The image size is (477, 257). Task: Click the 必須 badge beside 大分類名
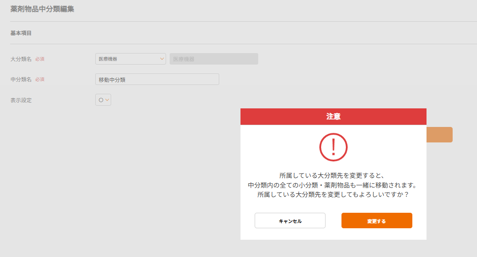tap(40, 59)
